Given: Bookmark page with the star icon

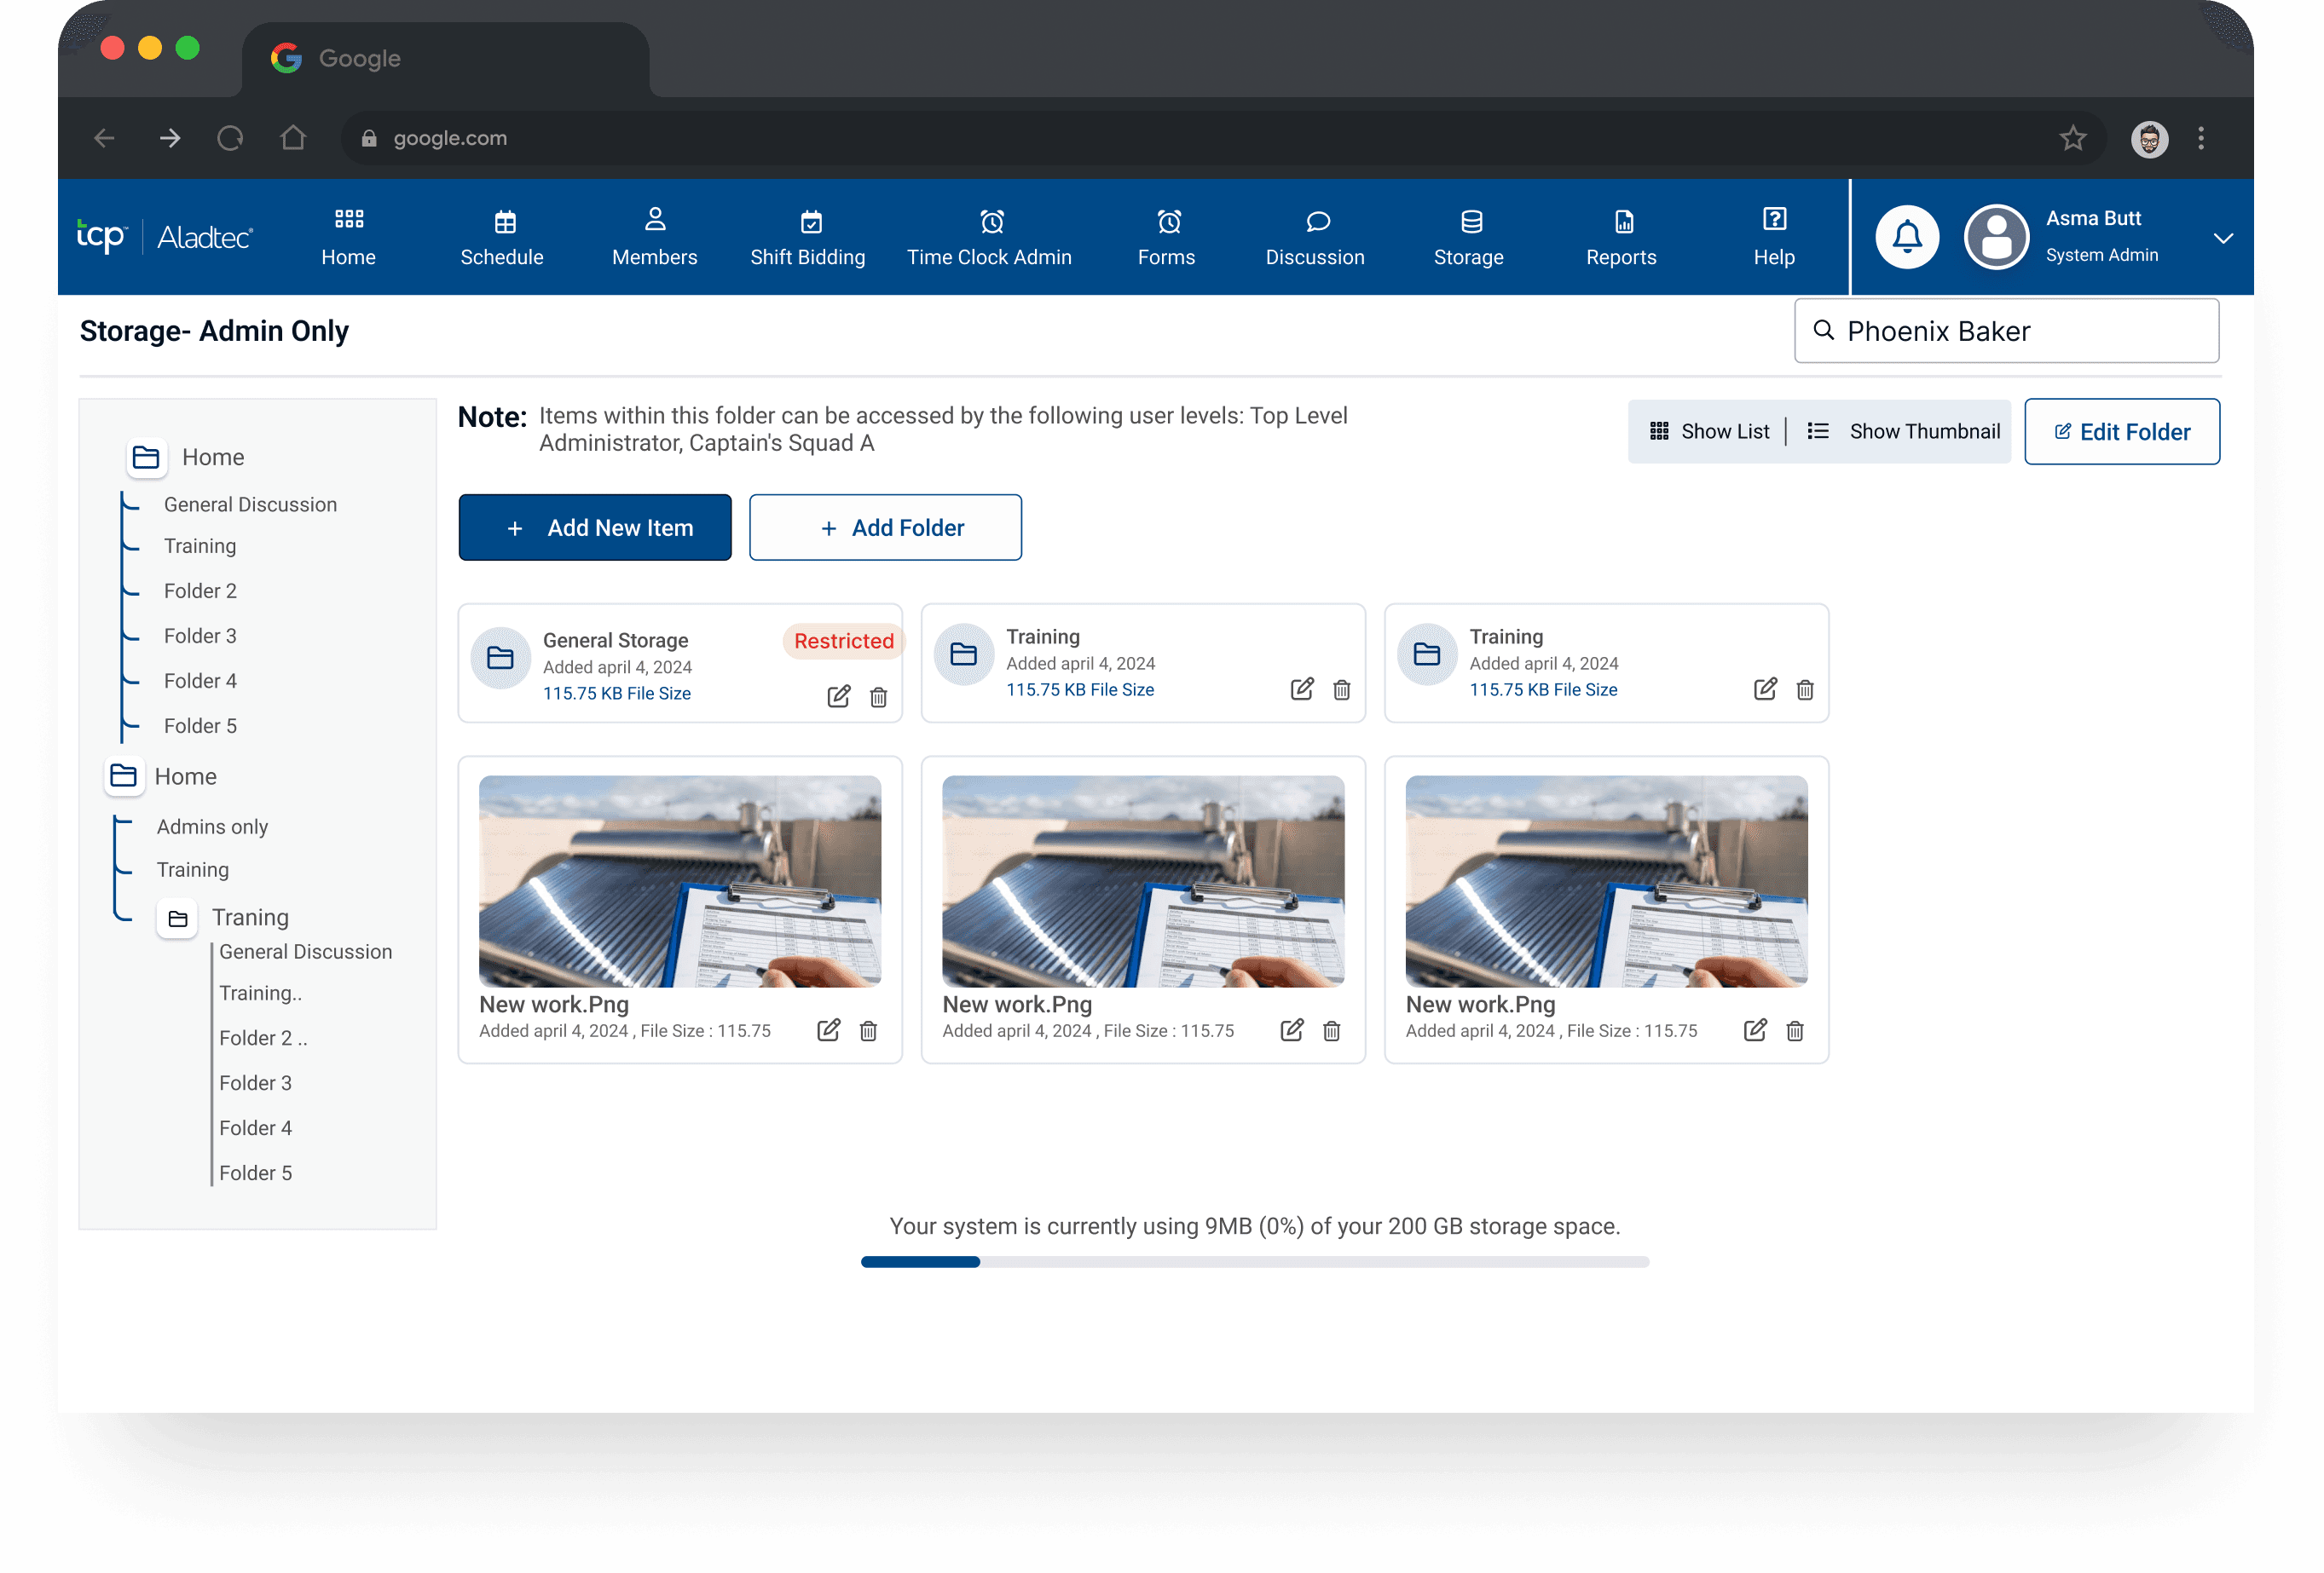Looking at the screenshot, I should 2072,138.
